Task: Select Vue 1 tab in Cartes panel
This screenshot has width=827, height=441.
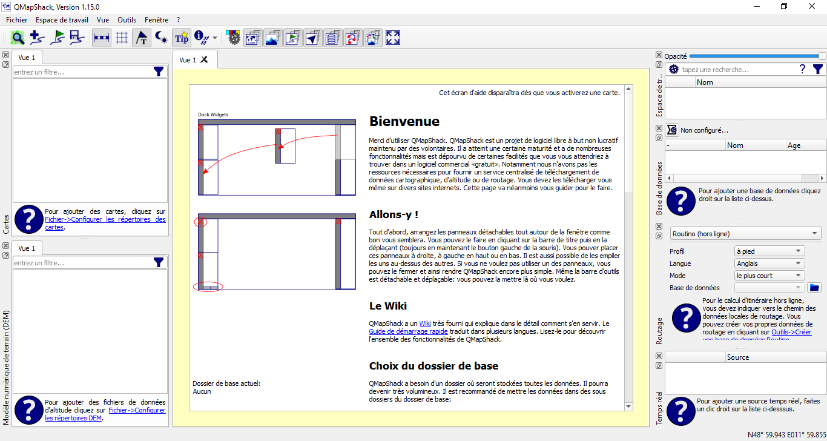Action: click(27, 58)
